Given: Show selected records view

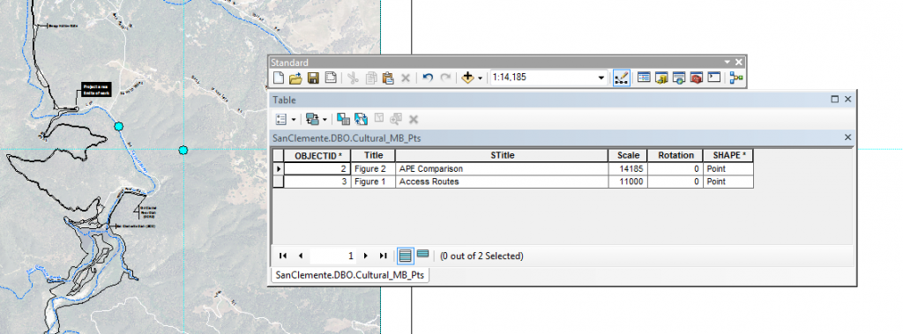Looking at the screenshot, I should (x=422, y=254).
